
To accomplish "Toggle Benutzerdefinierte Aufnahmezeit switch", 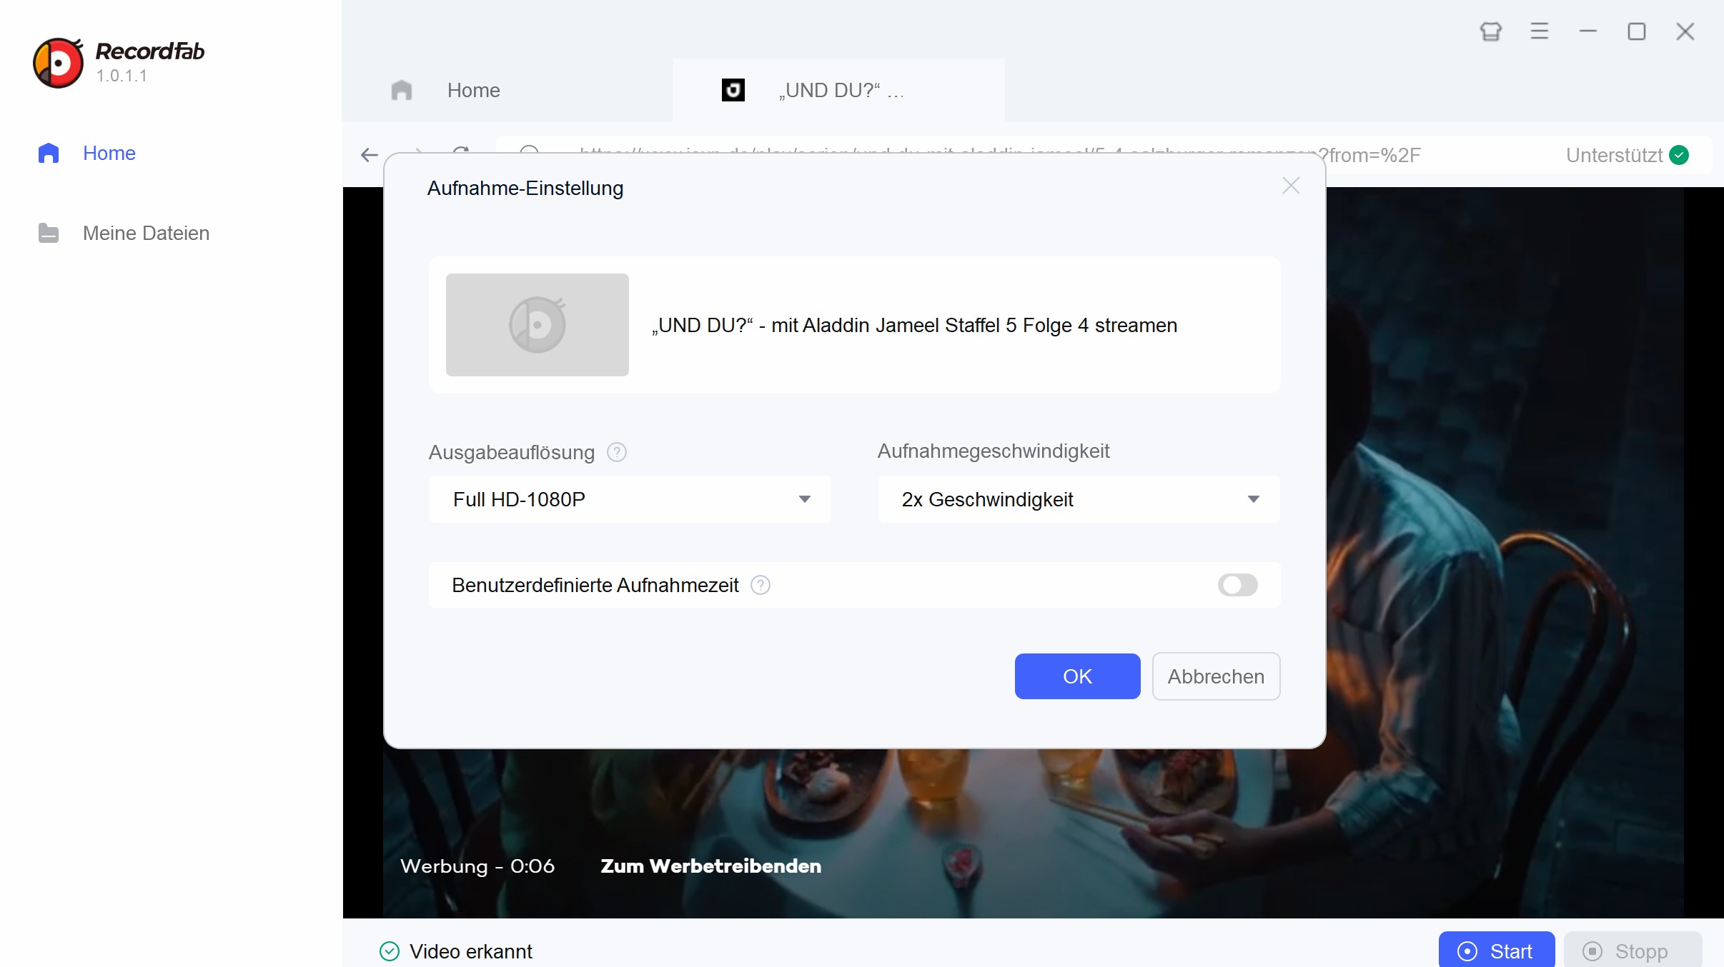I will pyautogui.click(x=1238, y=585).
